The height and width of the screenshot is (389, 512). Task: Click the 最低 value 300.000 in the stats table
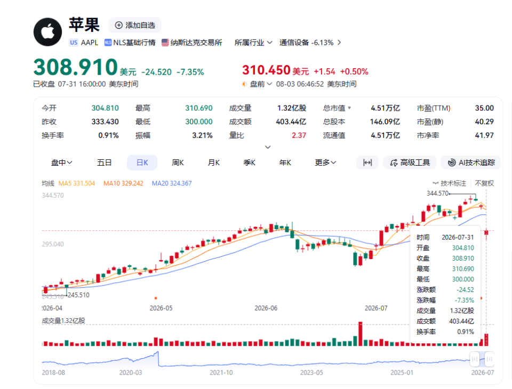(x=199, y=121)
